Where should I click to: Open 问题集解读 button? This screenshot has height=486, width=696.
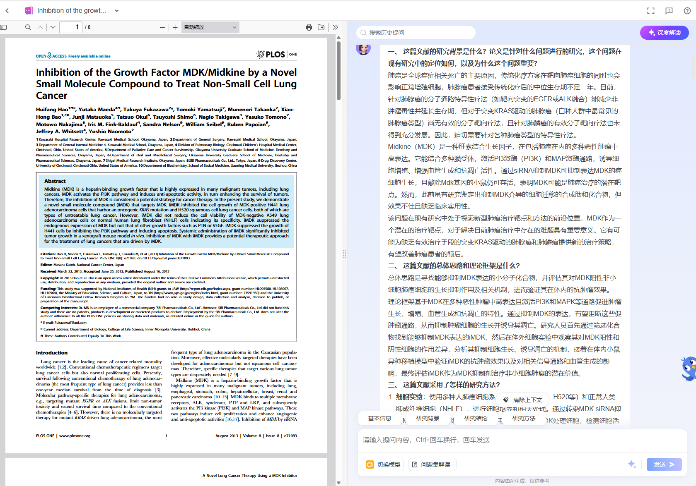click(432, 464)
